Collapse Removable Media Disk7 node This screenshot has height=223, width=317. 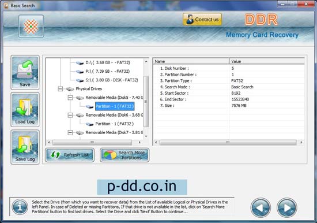click(x=70, y=132)
